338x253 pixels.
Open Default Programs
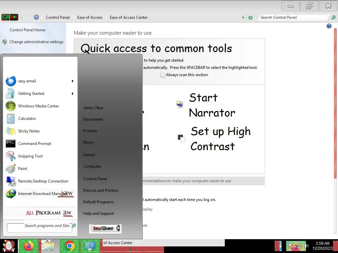tap(98, 202)
